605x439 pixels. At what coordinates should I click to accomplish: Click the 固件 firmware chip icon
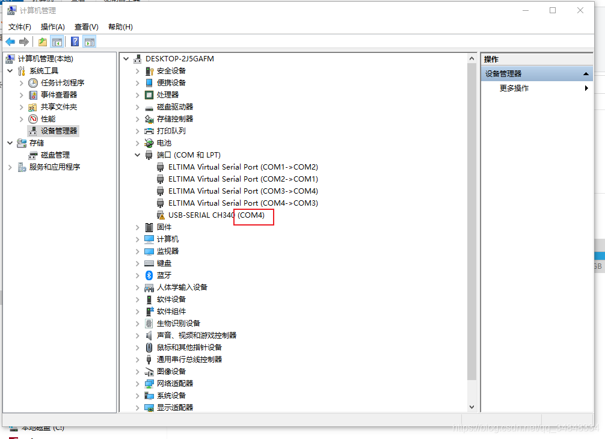[x=149, y=227]
